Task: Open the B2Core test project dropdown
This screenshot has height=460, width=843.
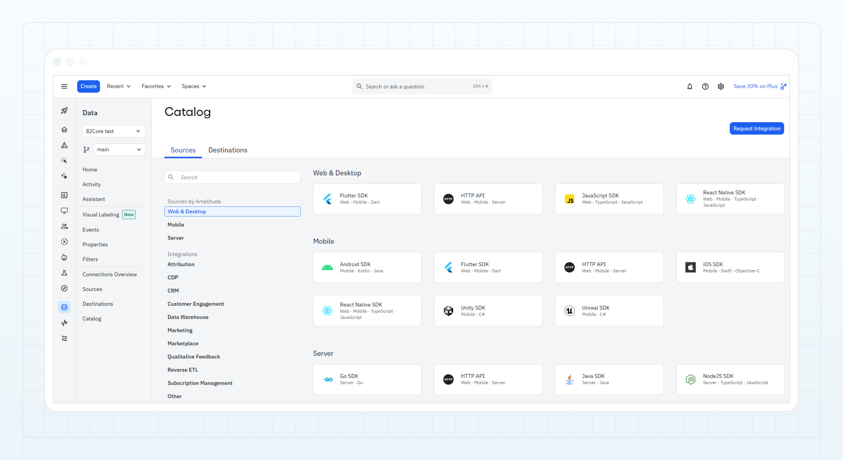Action: (114, 131)
